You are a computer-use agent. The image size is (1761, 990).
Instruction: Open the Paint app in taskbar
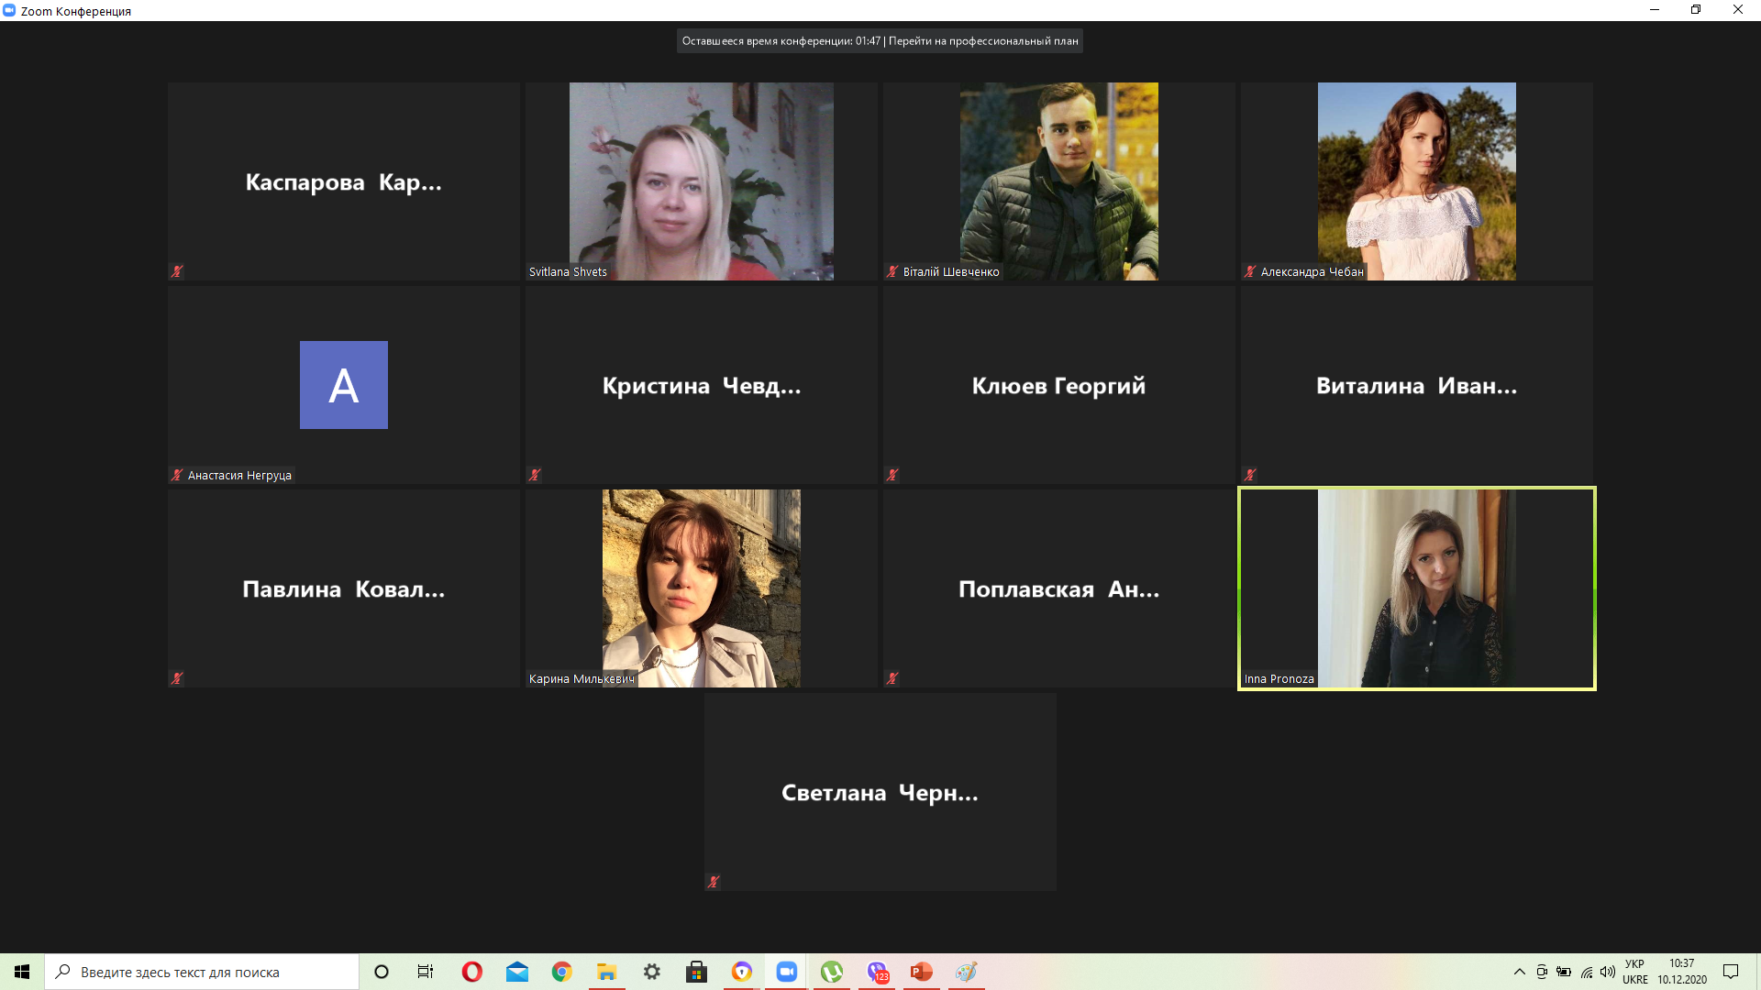coord(966,972)
